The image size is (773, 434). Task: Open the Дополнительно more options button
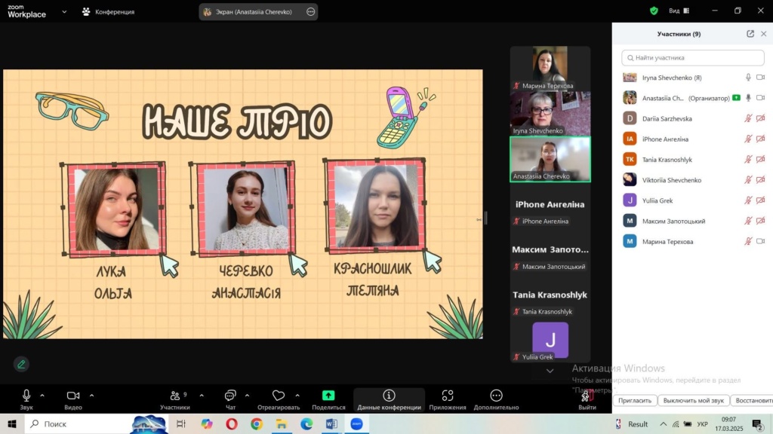click(496, 399)
